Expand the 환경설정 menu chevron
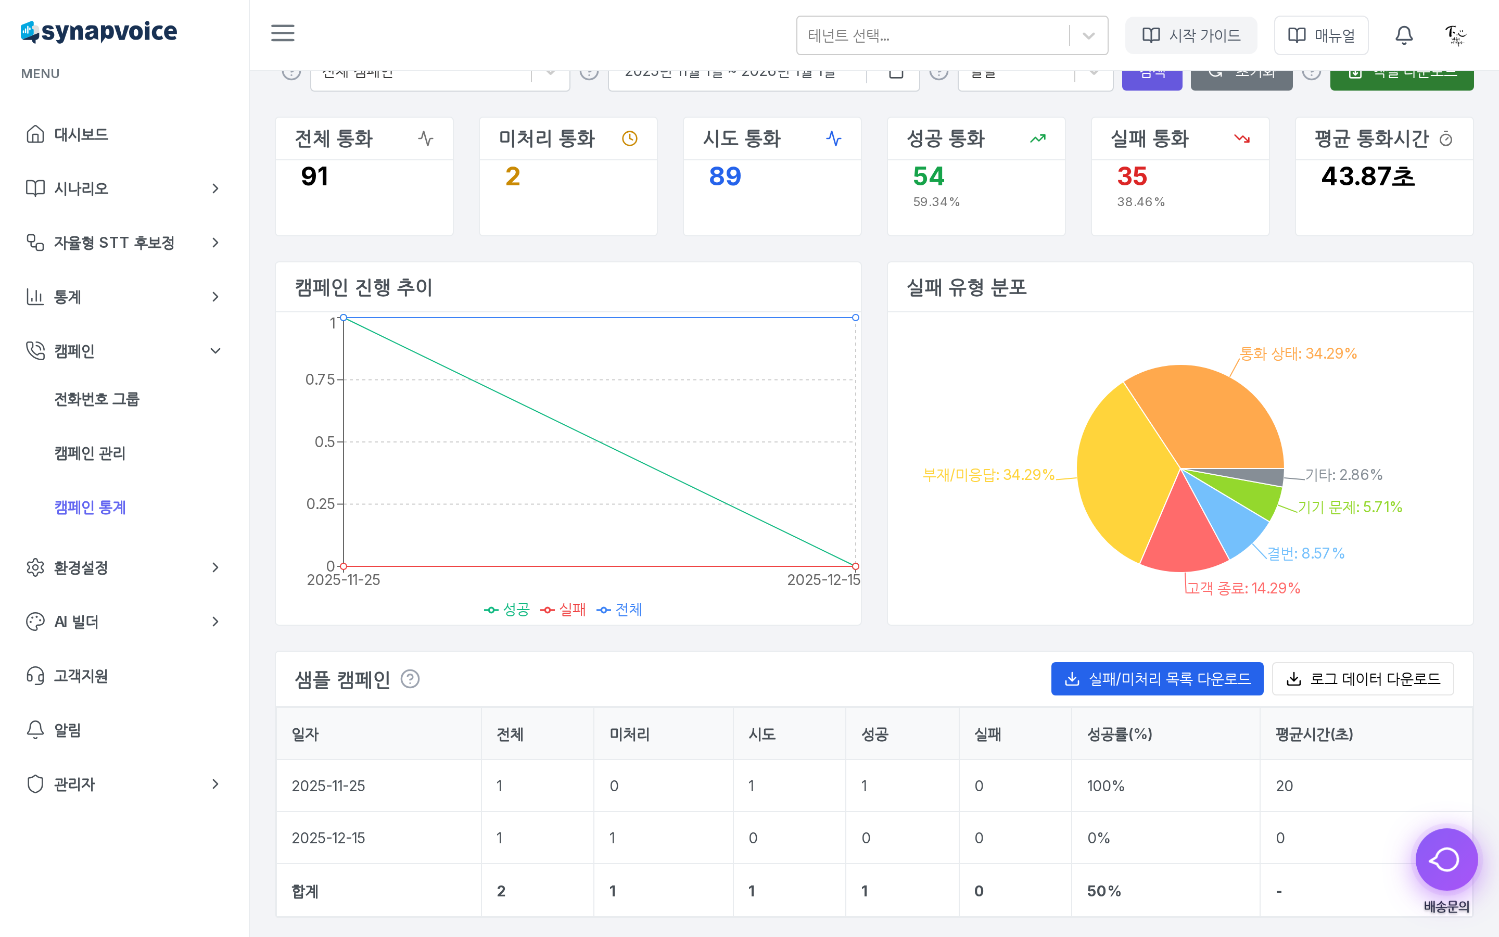Screen dimensions: 1499x937 [x=215, y=567]
